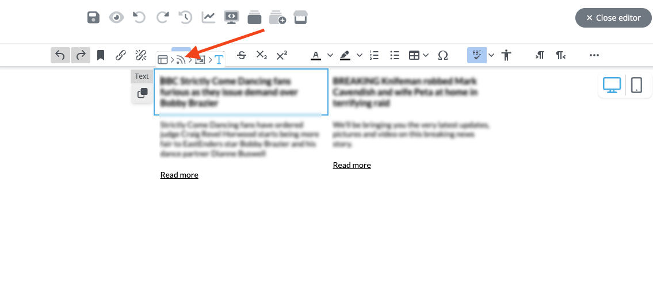Viewport: 653px width, 288px height.
Task: Remove link with broken chain icon
Action: (x=141, y=55)
